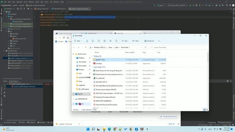This screenshot has width=235, height=132.
Task: Click the Share icon in Explorer toolbar
Action: pos(111,41)
